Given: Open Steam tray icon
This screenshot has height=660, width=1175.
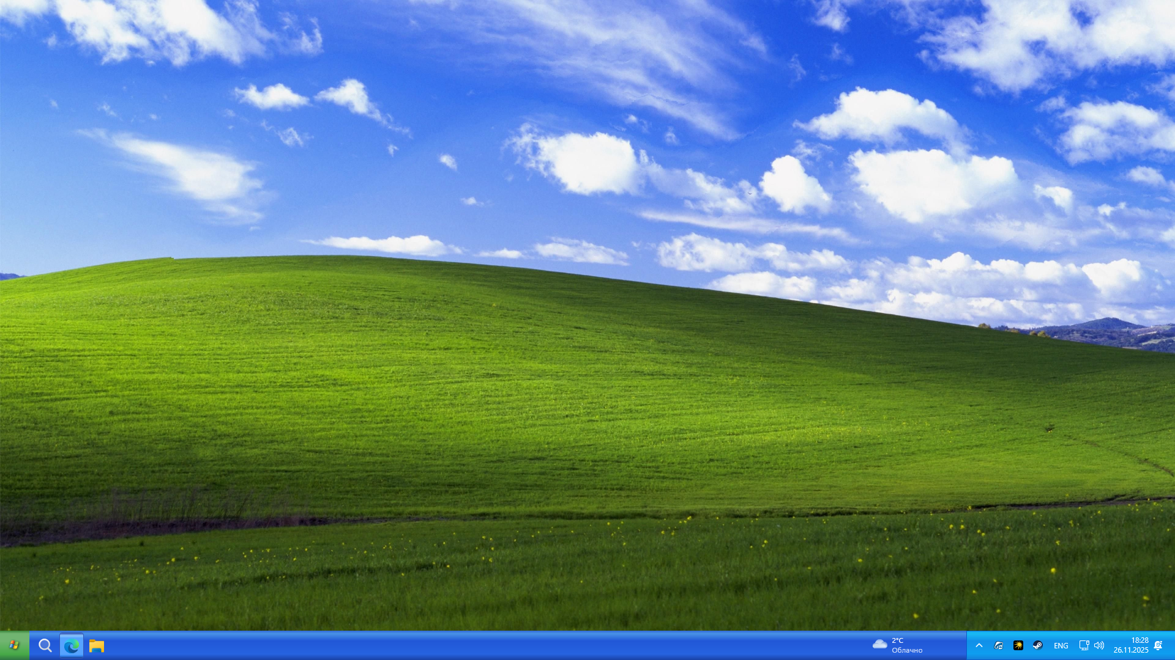Looking at the screenshot, I should (1038, 645).
